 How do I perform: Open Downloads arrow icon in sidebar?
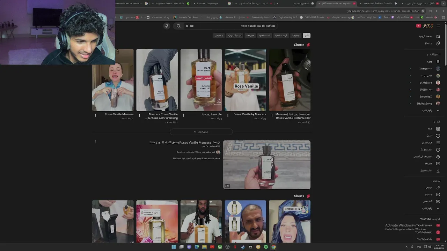pyautogui.click(x=438, y=170)
